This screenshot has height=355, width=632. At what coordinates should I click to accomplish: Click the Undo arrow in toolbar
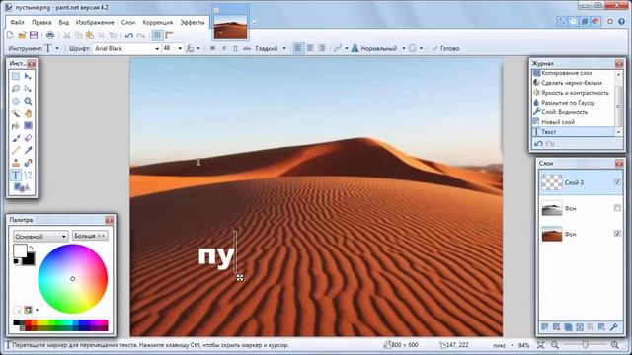point(129,35)
